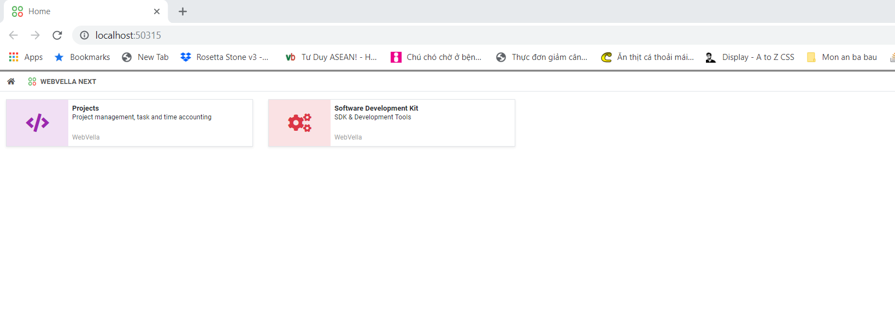Click the pink icon of Chú chó chờ bookmark
The height and width of the screenshot is (321, 895).
[x=396, y=57]
